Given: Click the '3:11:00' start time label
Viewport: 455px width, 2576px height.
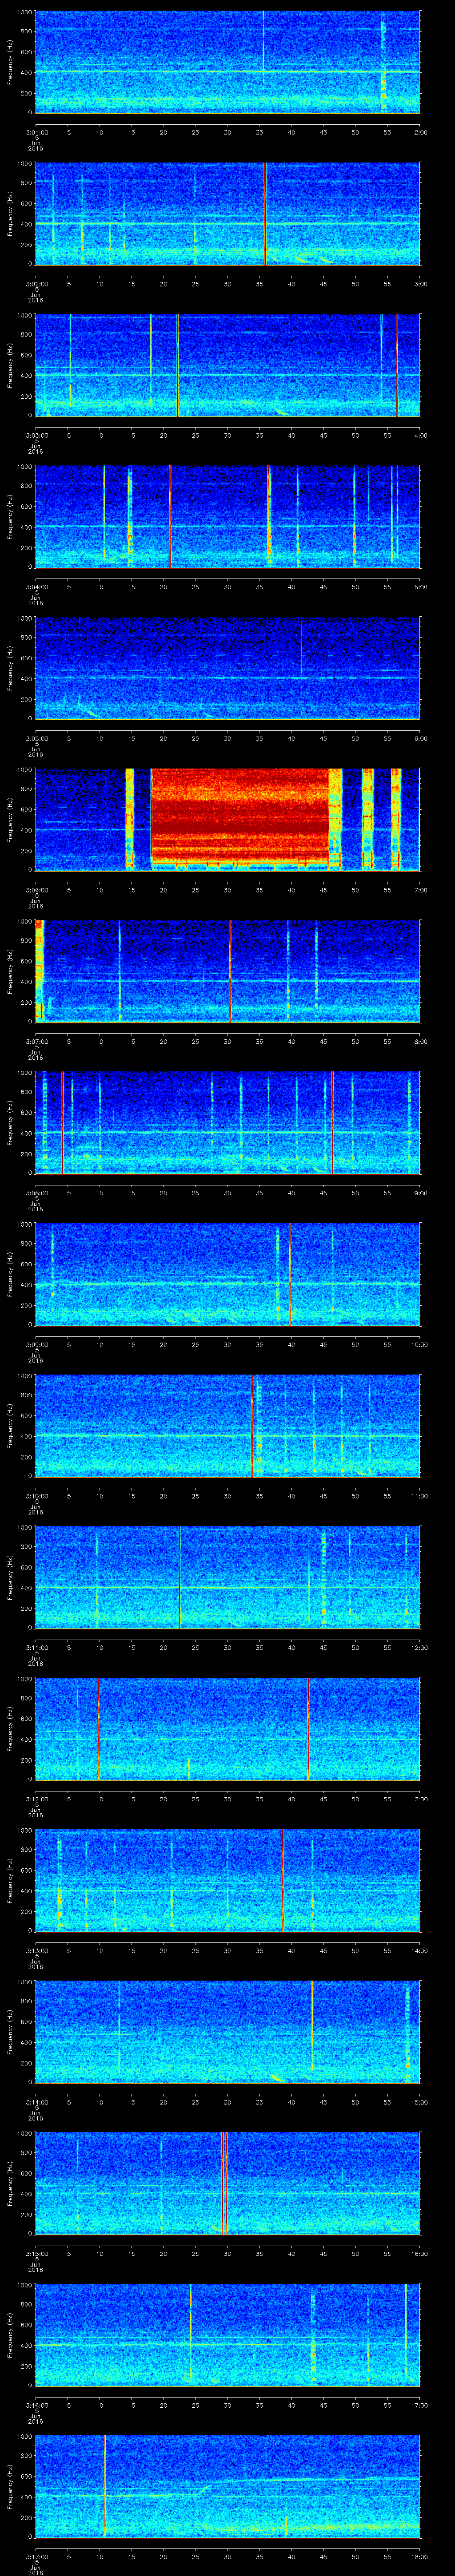Looking at the screenshot, I should 36,1647.
